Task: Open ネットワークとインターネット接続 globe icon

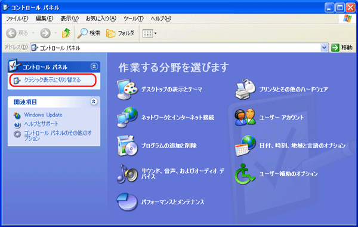Action: (128, 117)
